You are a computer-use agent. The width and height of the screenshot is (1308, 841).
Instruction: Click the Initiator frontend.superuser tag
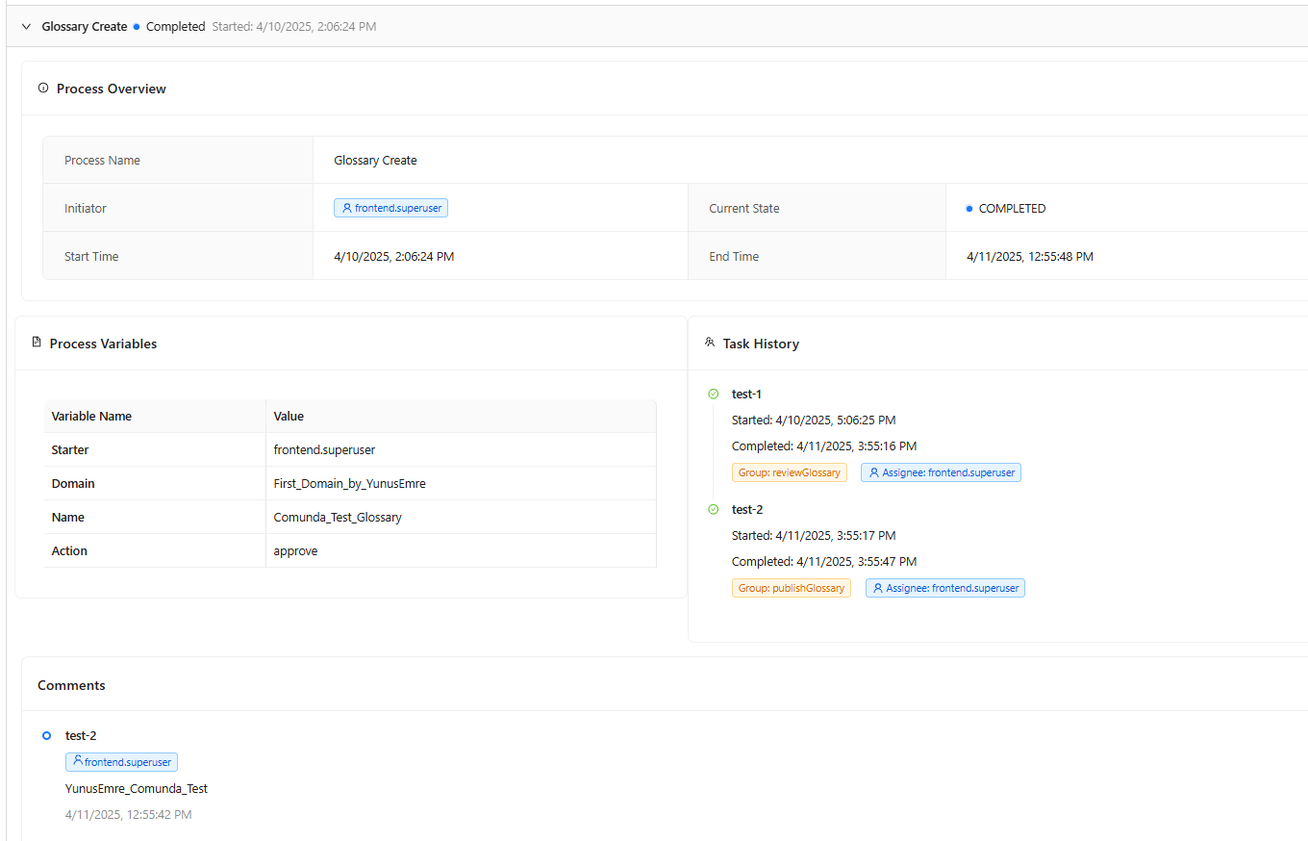(390, 208)
